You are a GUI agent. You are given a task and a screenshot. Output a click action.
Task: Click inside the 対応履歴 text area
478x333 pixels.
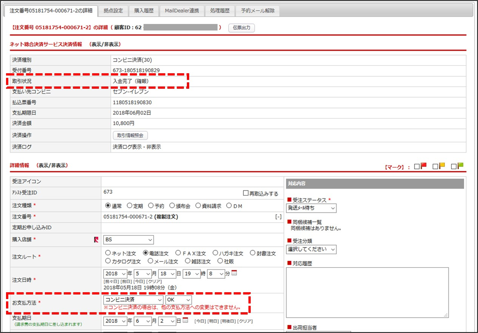[367, 292]
